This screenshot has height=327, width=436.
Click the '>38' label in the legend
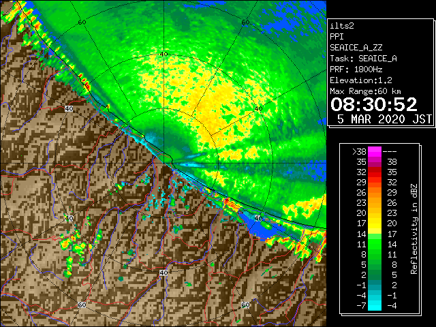[x=359, y=151]
